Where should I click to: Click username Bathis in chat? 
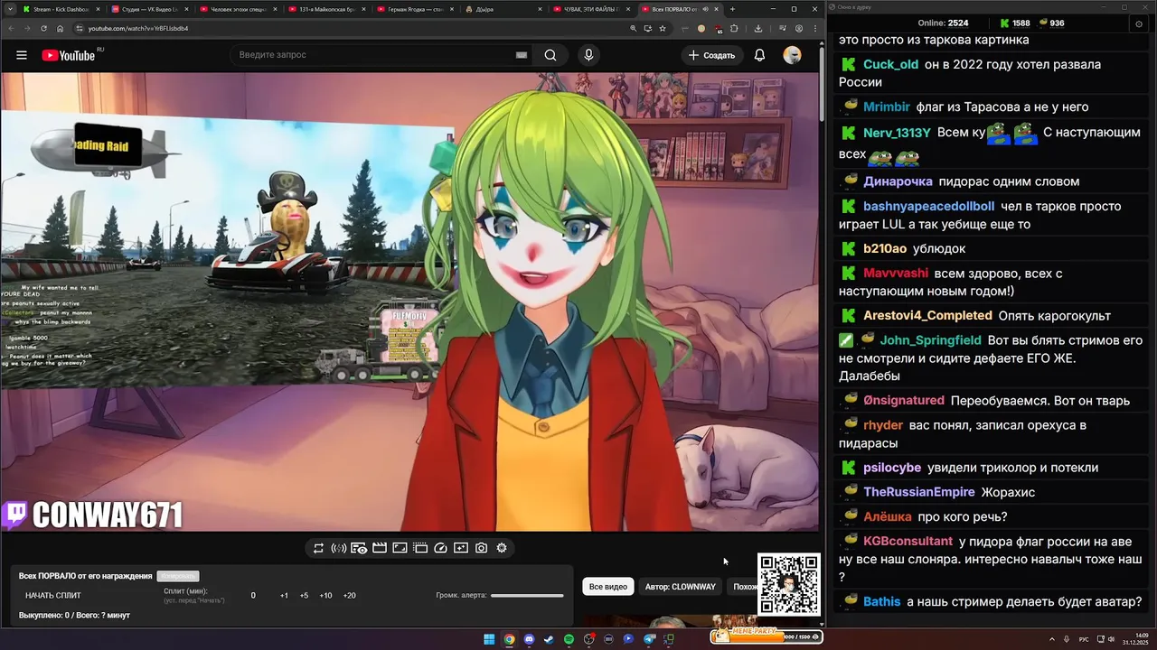[x=881, y=601]
